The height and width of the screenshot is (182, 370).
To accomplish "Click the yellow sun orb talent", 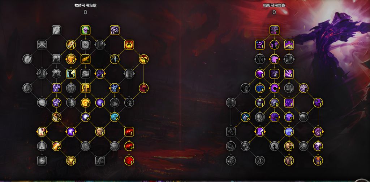I will 85,102.
